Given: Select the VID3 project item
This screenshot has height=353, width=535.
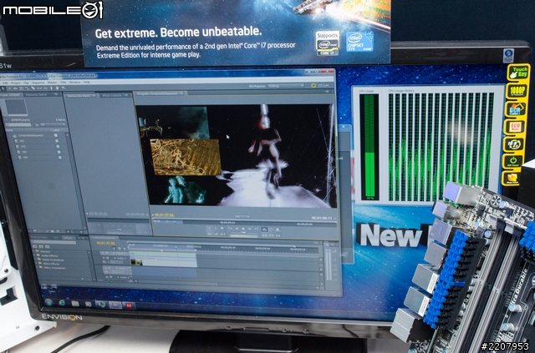Looking at the screenshot, I should 23,152.
